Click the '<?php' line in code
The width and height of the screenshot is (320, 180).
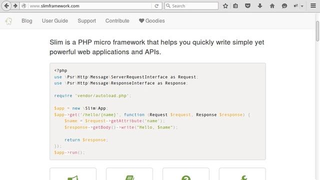coord(60,70)
